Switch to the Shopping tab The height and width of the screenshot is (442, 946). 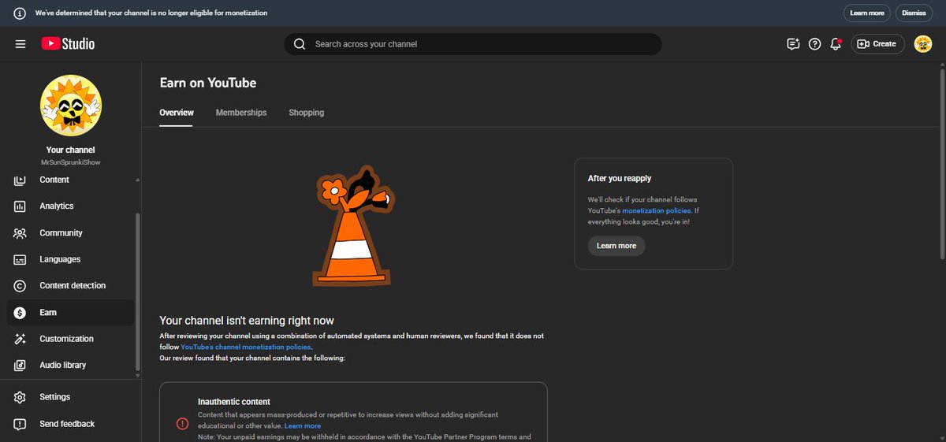pyautogui.click(x=307, y=113)
